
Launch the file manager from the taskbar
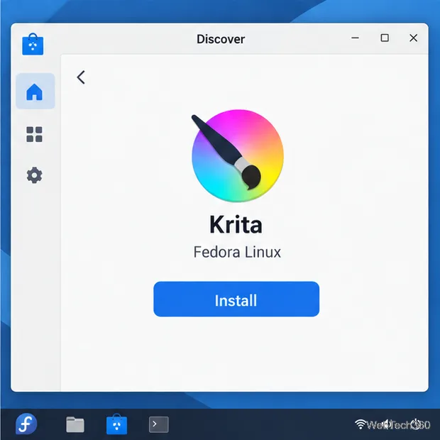pos(75,424)
